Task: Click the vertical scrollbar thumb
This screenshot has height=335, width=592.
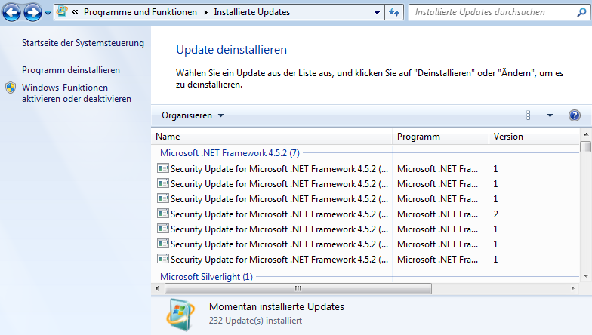Action: pos(586,146)
